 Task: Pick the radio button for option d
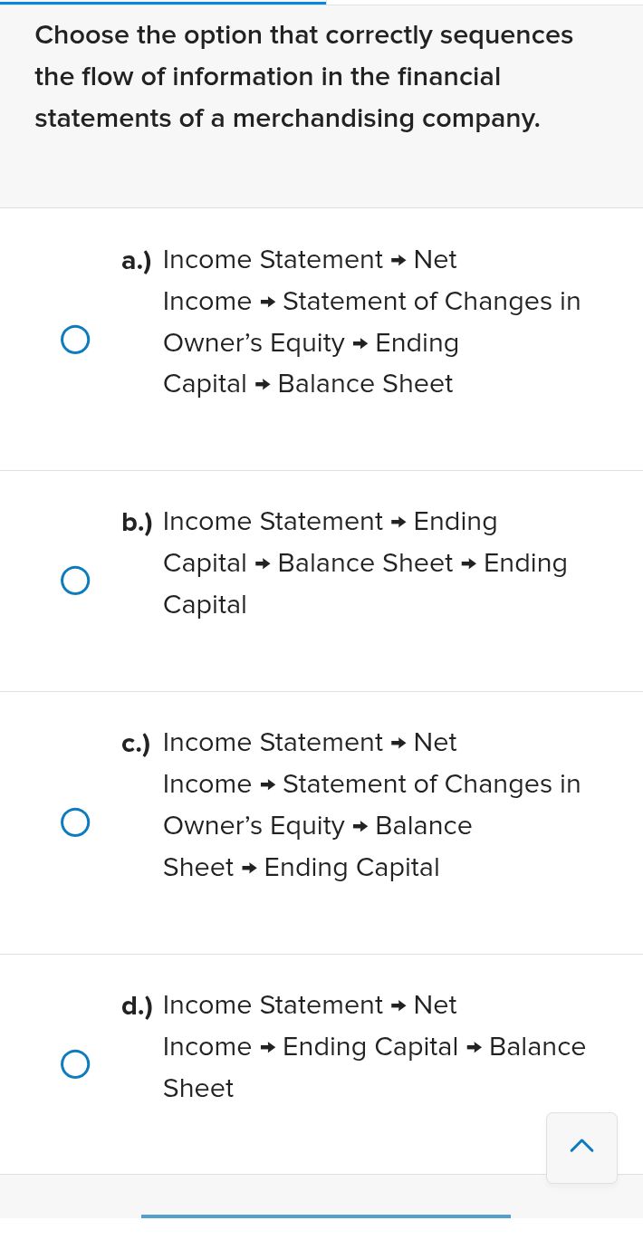(x=75, y=1064)
